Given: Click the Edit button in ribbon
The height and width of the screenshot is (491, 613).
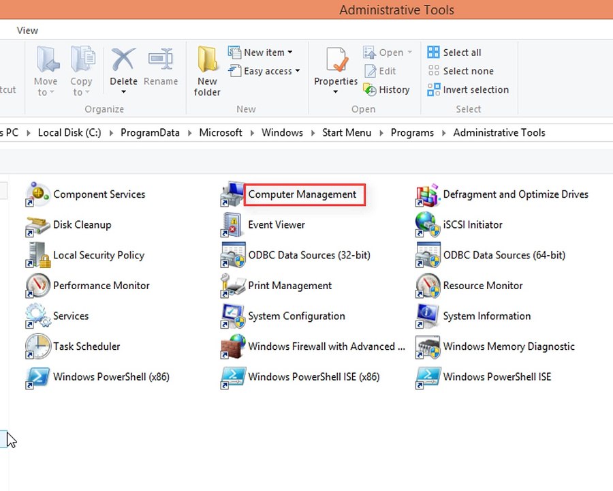Looking at the screenshot, I should [380, 71].
